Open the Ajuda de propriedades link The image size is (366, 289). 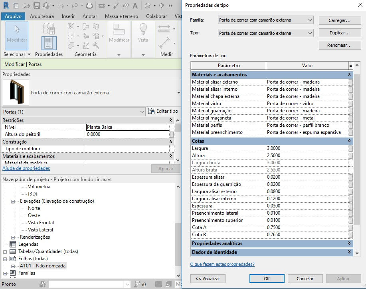(26, 168)
